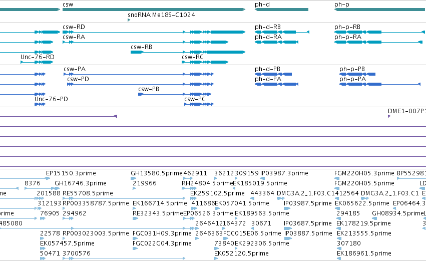
Task: Click the ph-p-RB transcript label
Action: (x=347, y=27)
